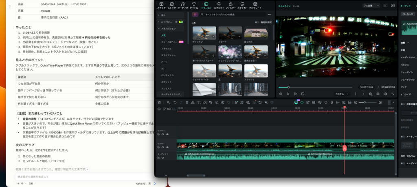
Task: Expand the 調整 section dropdown arrow
Action: pos(408,43)
